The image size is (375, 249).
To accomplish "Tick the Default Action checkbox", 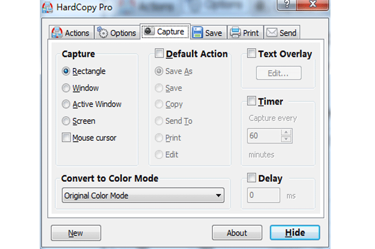I will pyautogui.click(x=159, y=54).
